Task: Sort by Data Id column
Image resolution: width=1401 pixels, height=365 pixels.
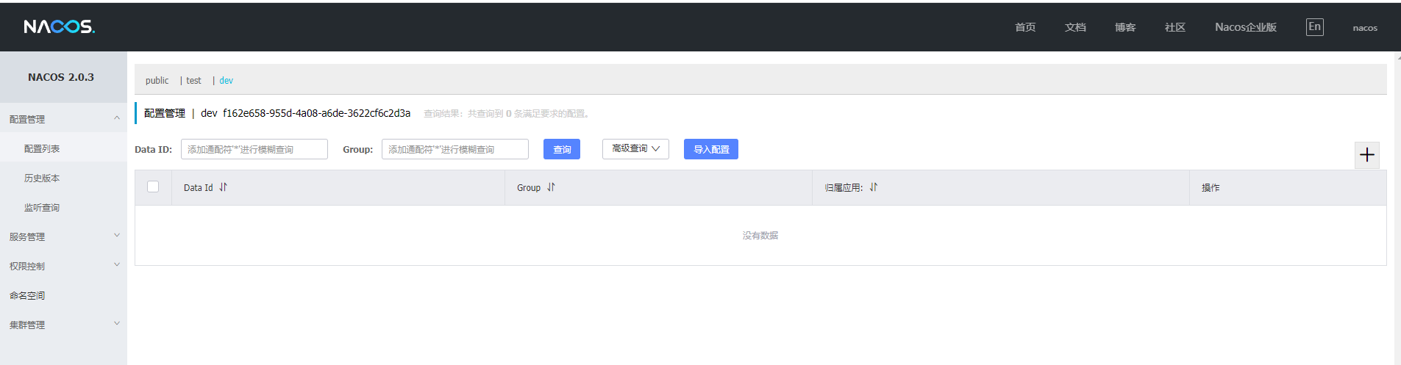Action: (x=223, y=187)
